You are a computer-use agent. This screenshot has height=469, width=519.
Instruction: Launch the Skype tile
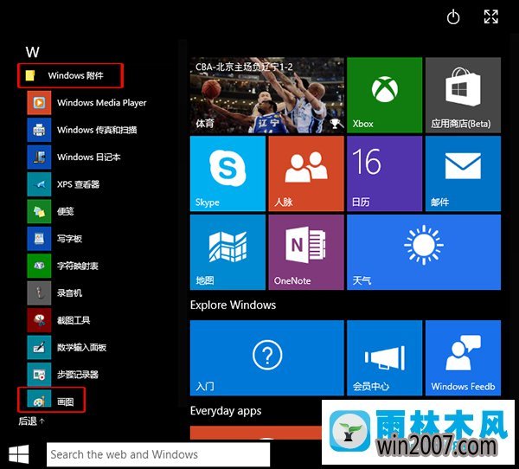coord(227,174)
